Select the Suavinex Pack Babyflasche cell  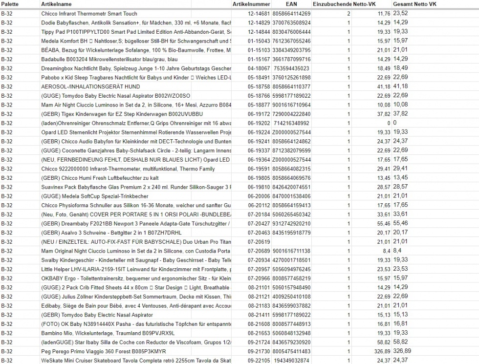pyautogui.click(x=136, y=187)
